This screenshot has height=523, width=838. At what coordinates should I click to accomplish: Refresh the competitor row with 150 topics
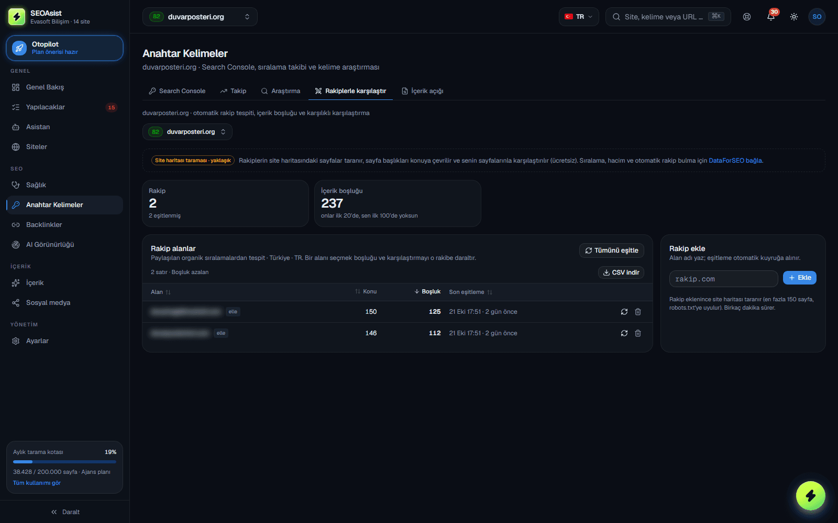coord(624,312)
